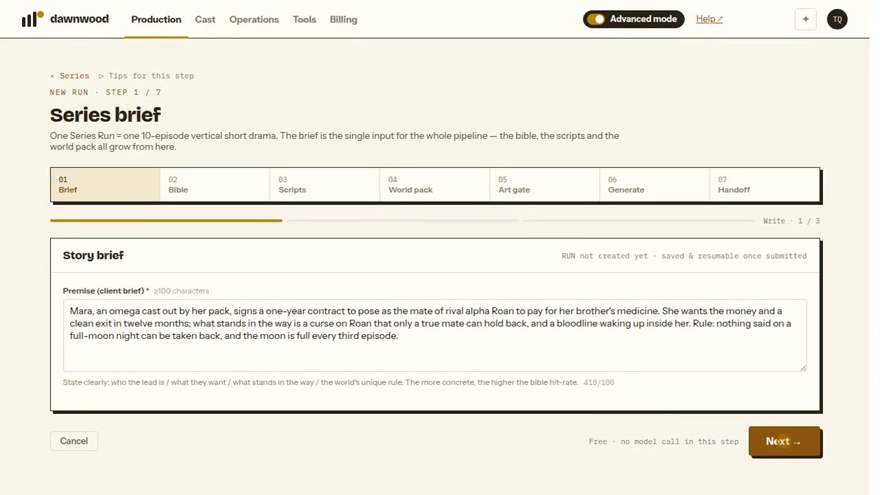Select the 02 Bible step tab
This screenshot has height=495, width=880.
click(214, 184)
